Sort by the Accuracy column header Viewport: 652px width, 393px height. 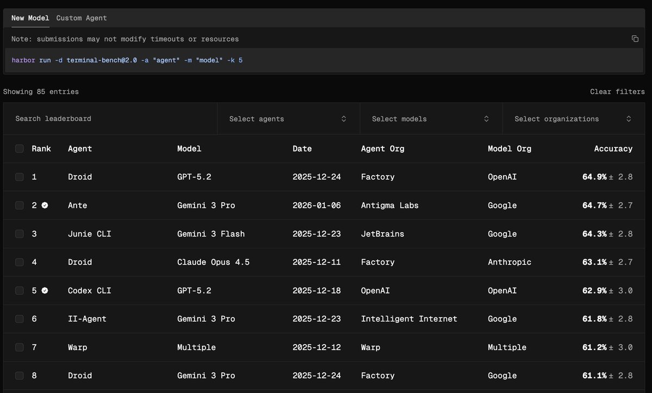(x=613, y=148)
